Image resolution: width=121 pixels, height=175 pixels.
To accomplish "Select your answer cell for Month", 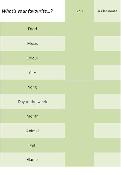I will [x=79, y=116].
